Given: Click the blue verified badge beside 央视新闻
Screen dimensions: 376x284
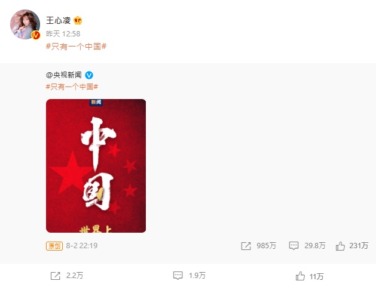Looking at the screenshot, I should 89,75.
